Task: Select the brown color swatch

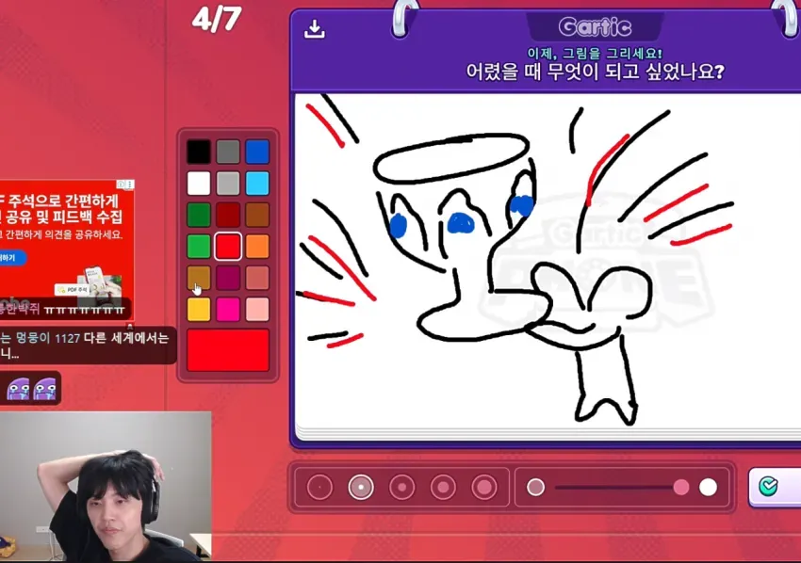Action: coord(257,215)
